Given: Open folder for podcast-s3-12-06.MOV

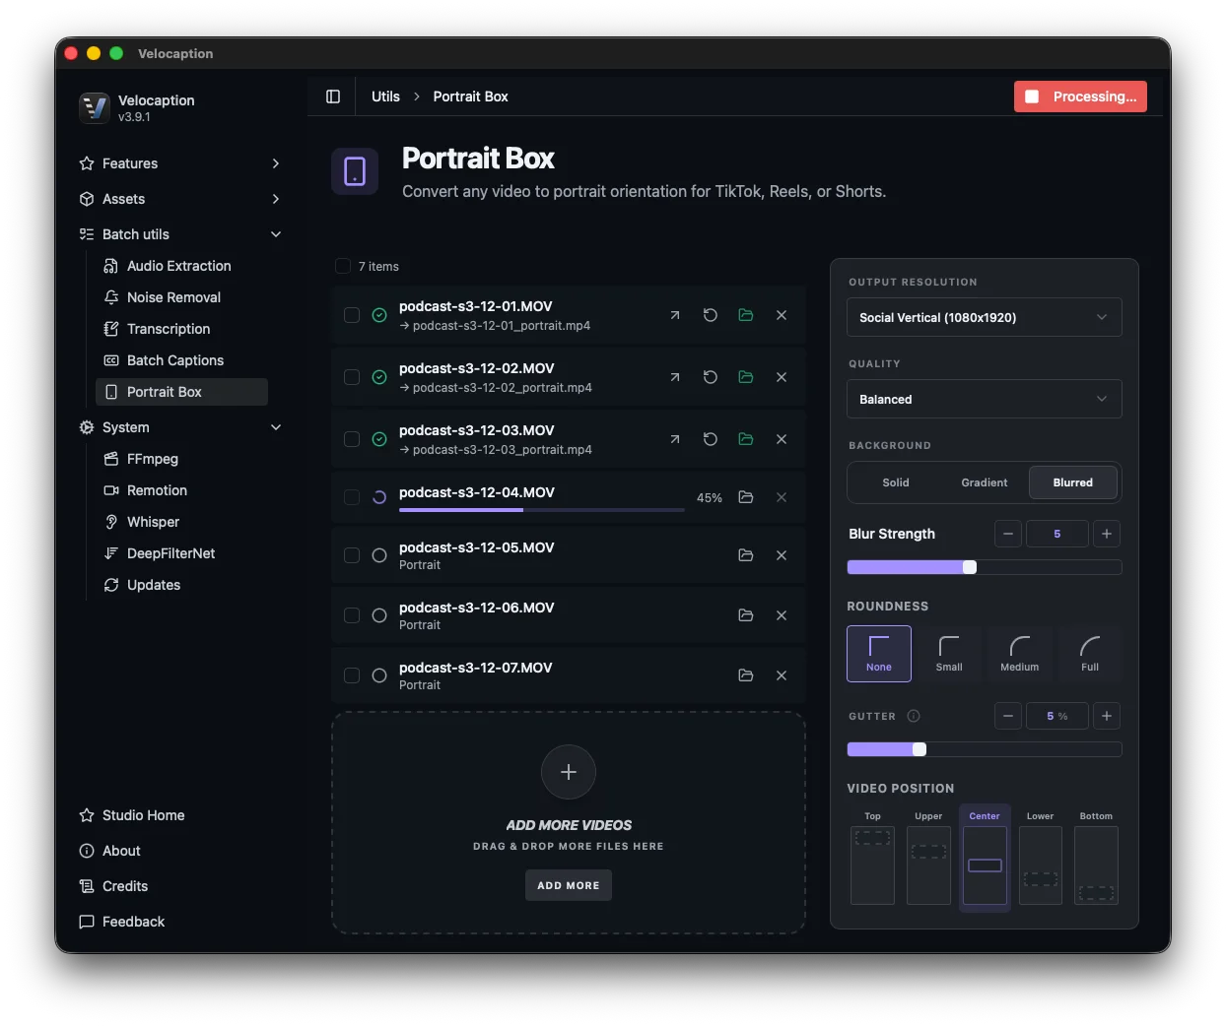Looking at the screenshot, I should tap(746, 615).
